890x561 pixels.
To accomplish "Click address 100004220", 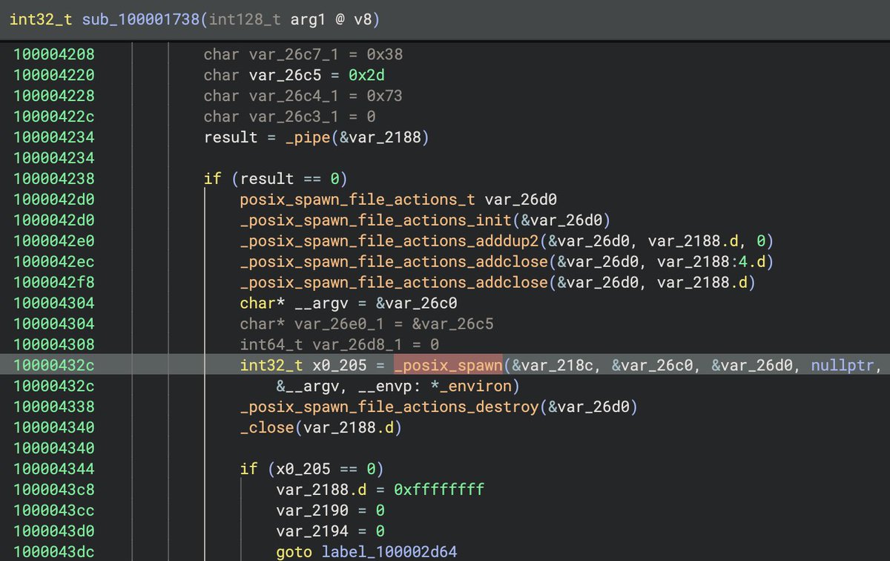I will coord(53,75).
